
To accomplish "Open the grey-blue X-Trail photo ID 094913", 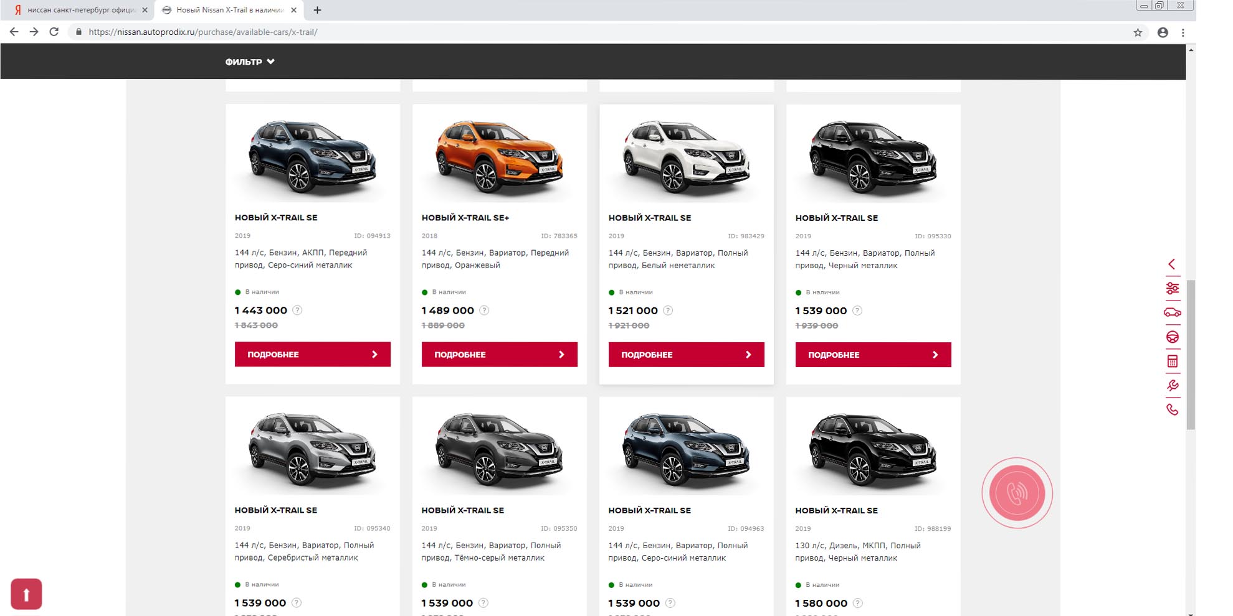I will 312,157.
